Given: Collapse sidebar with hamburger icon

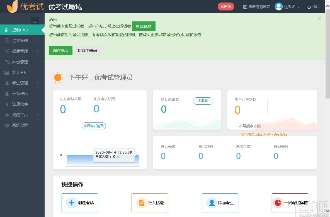Looking at the screenshot, I should pos(35,21).
